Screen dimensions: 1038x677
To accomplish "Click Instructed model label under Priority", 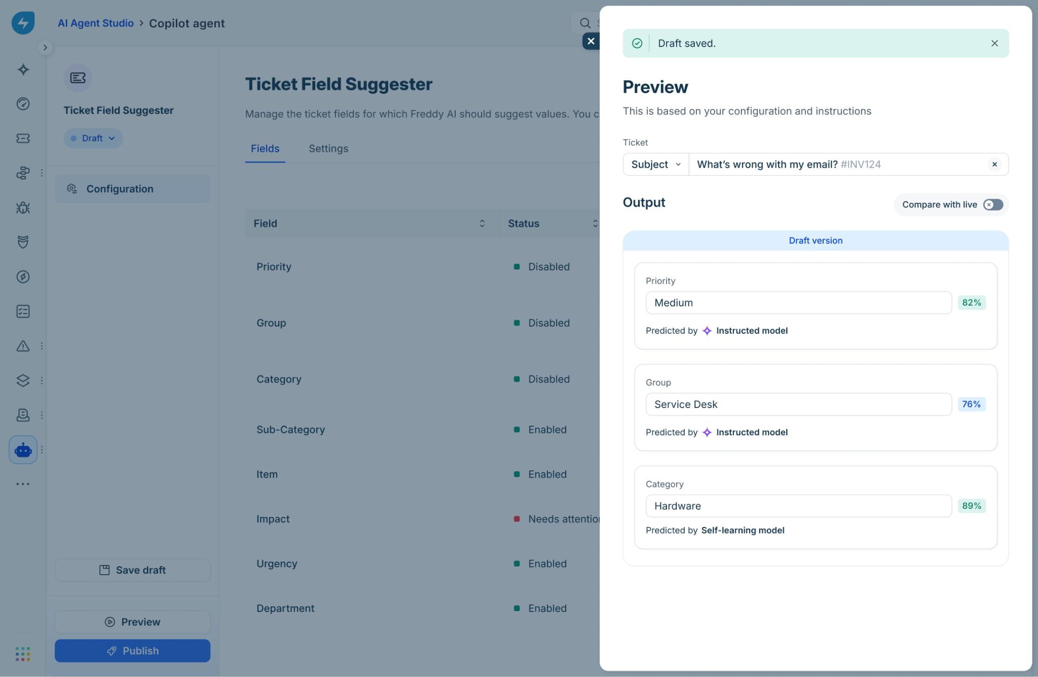I will pyautogui.click(x=752, y=331).
